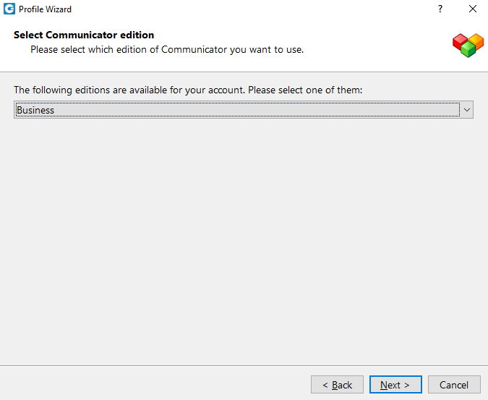Click the following editions are available label
Image resolution: width=488 pixels, height=400 pixels.
[188, 90]
